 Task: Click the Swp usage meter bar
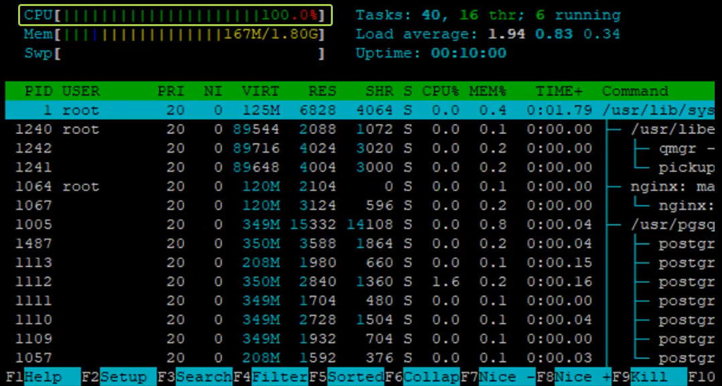[175, 54]
